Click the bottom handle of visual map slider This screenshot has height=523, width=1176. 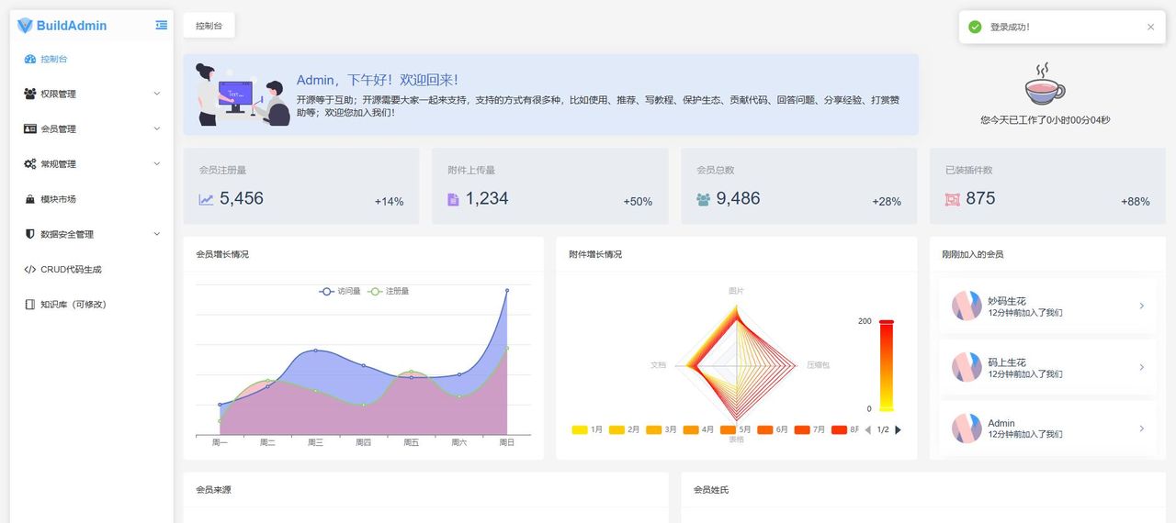pos(887,409)
